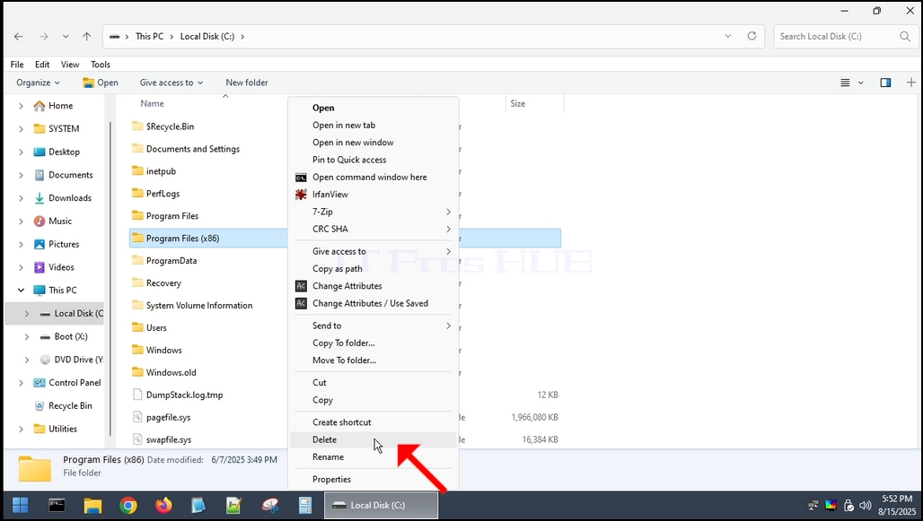Click the Back navigation arrow
This screenshot has height=521, width=923.
coord(18,37)
